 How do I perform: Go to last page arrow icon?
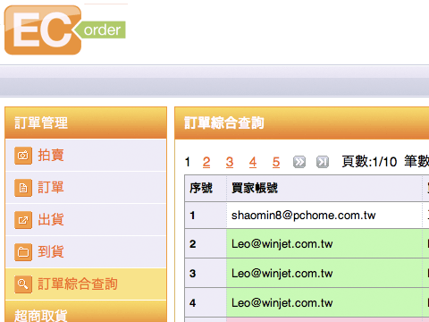pyautogui.click(x=323, y=162)
